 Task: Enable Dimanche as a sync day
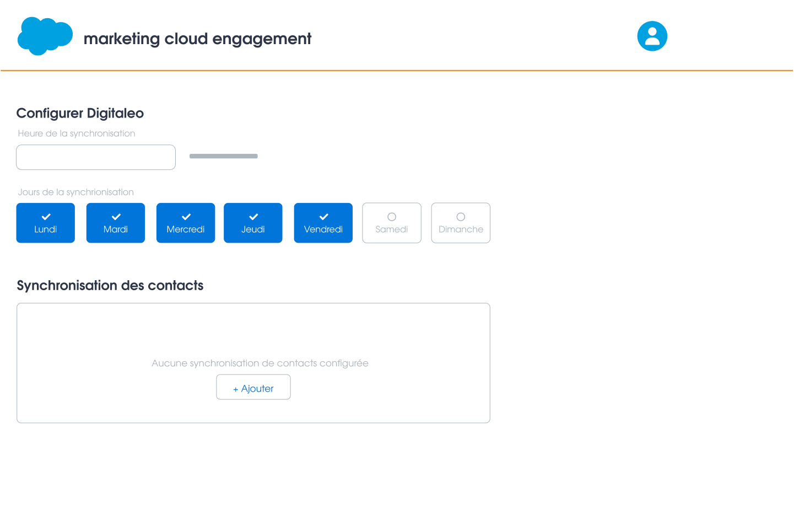[461, 223]
